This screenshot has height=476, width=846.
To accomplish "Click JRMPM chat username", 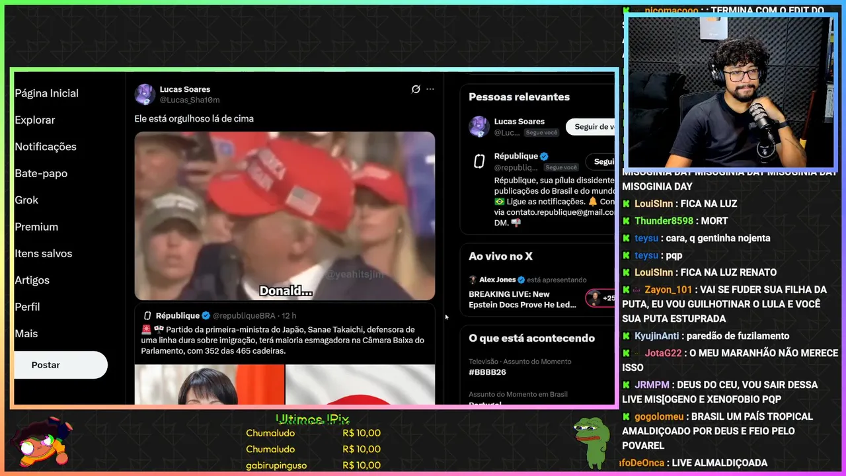I will coord(652,385).
